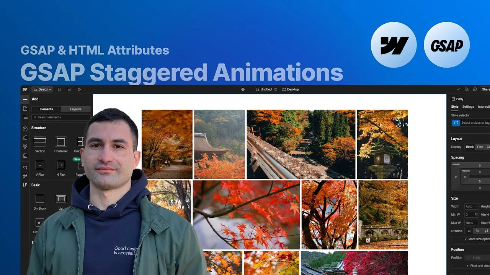
Task: Select Block display option
Action: point(470,147)
